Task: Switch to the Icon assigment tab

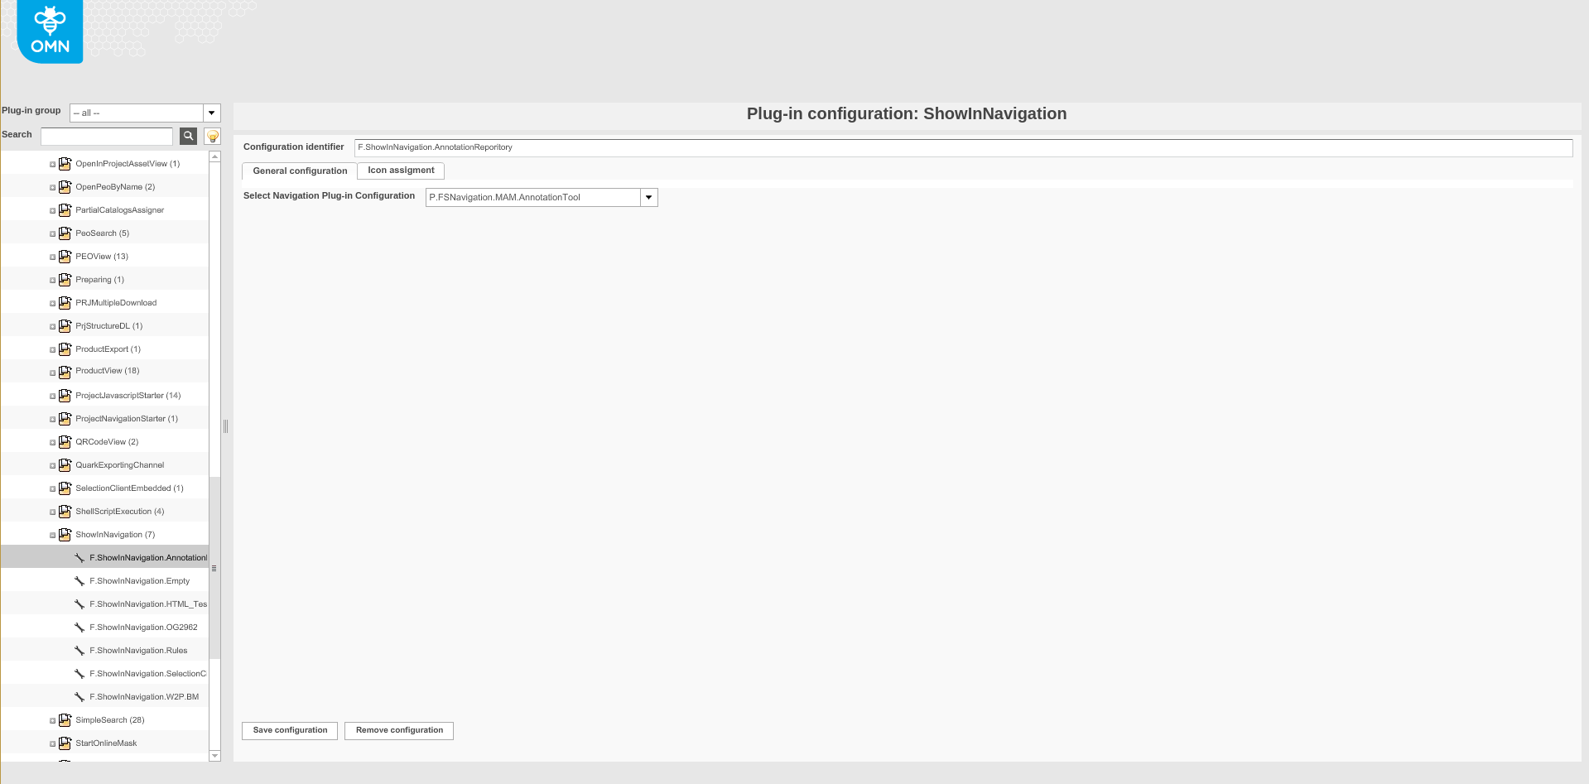Action: 401,171
